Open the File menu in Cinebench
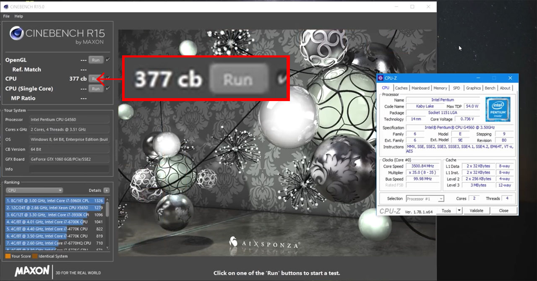Viewport: 537px width, 281px height. [6, 16]
